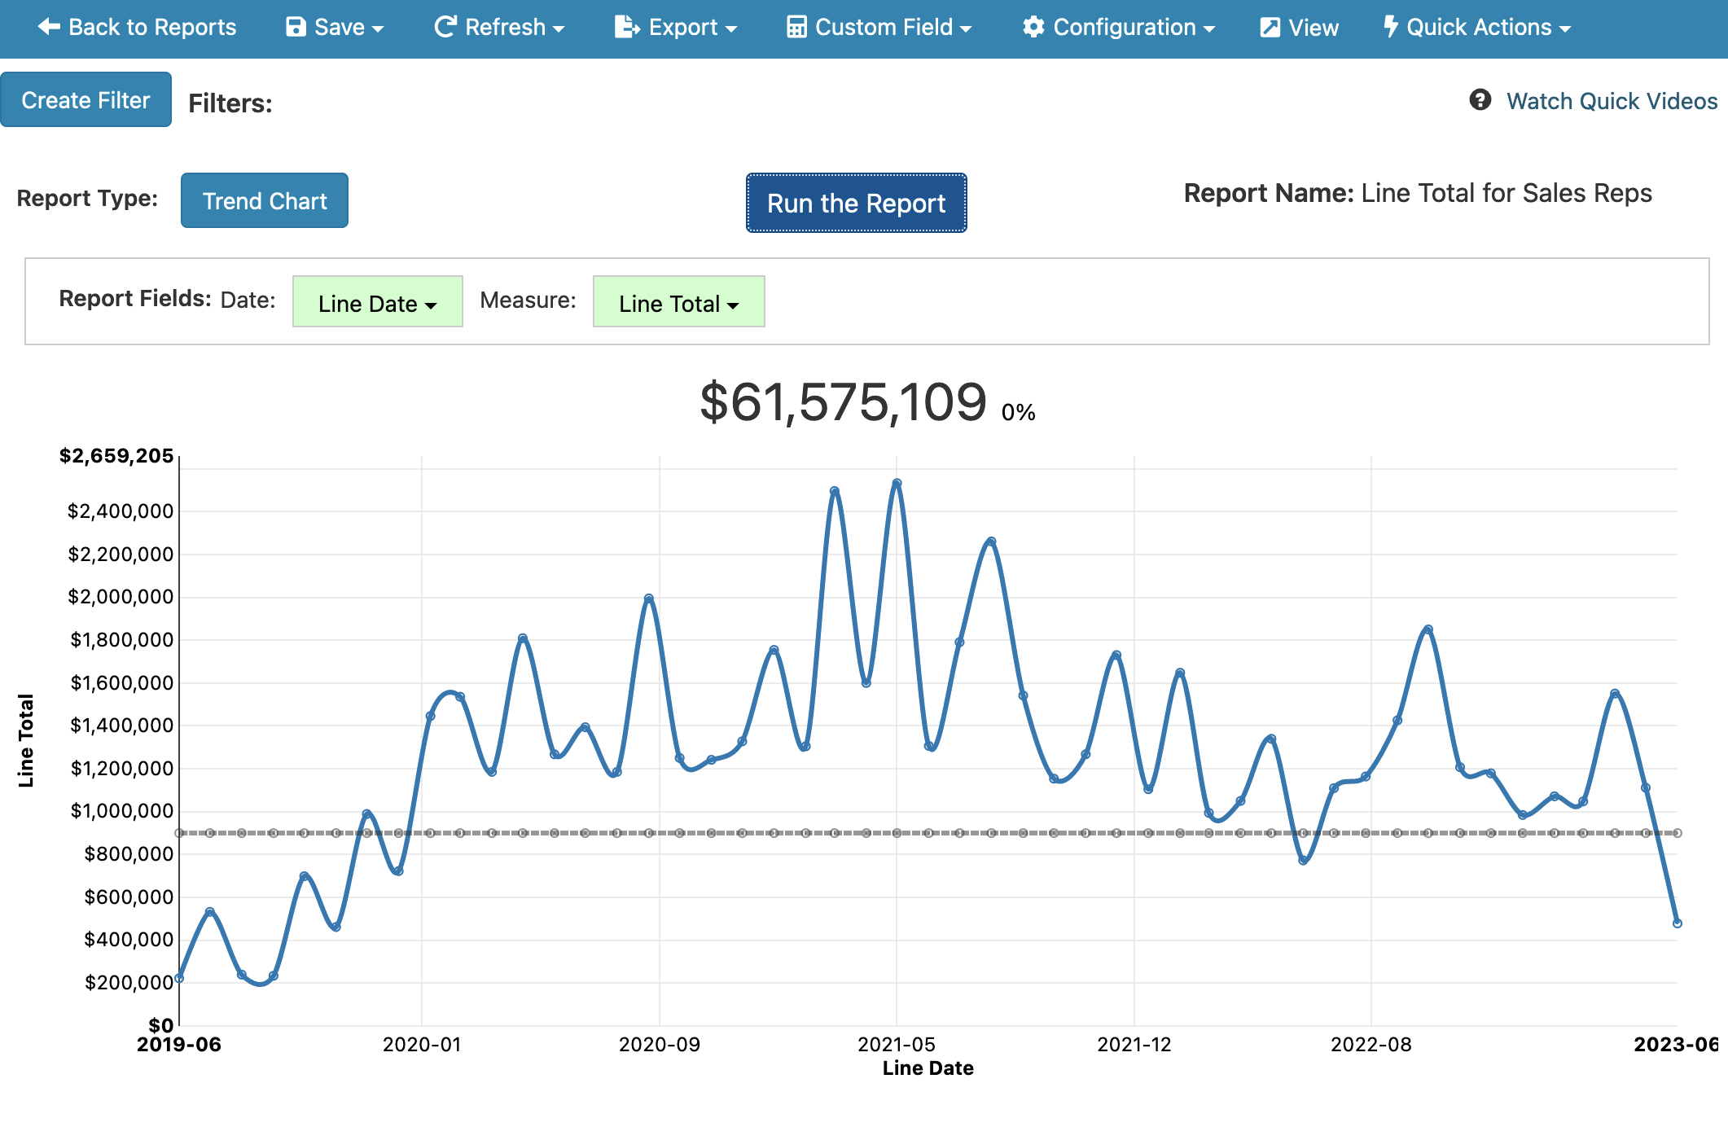Click the Export file icon
The image size is (1728, 1127).
pyautogui.click(x=626, y=27)
